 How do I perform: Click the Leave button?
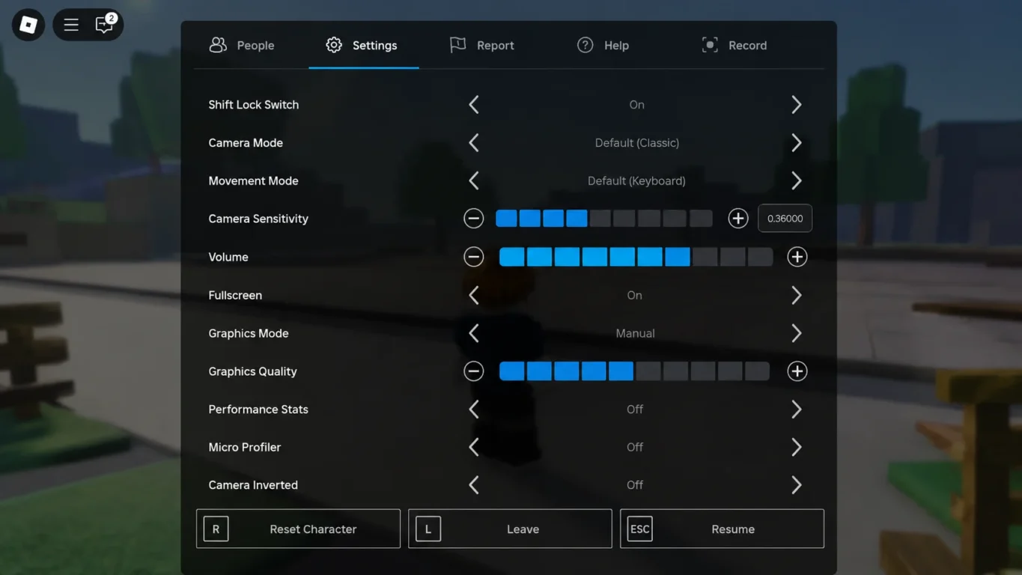point(510,529)
